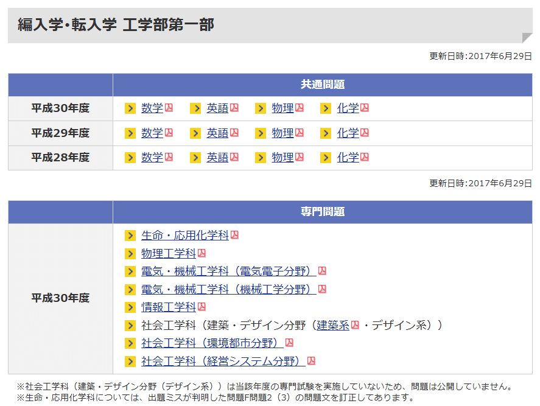Click yellow arrow before 物理工学科
Screen dimensions: 540x406
130,254
